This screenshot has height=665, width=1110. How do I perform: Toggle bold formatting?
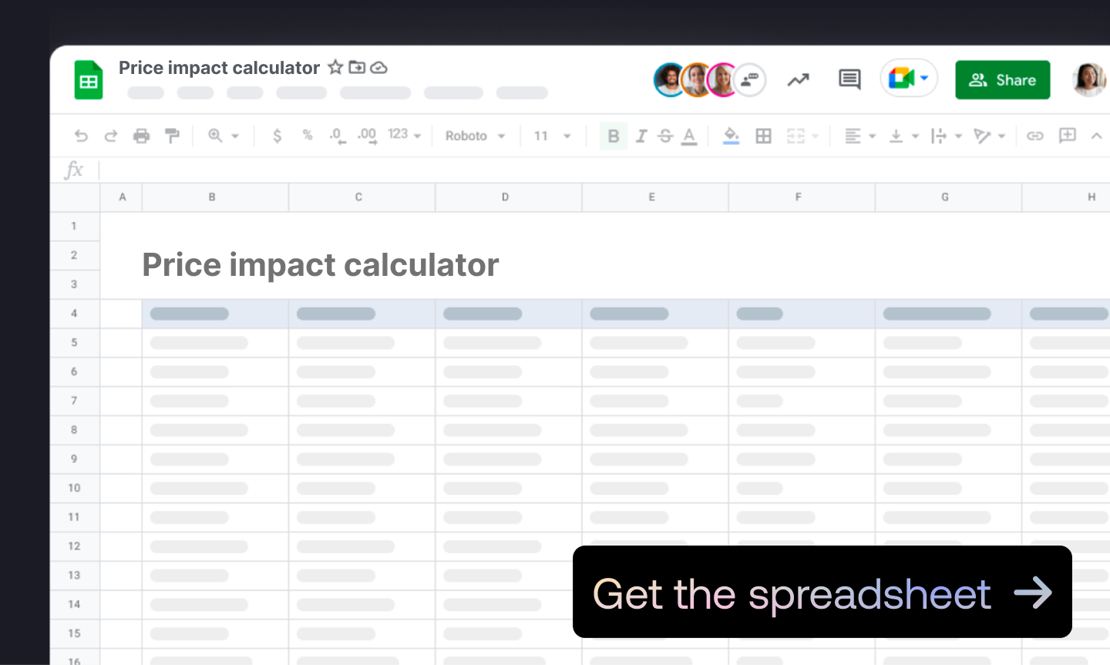[x=614, y=136]
